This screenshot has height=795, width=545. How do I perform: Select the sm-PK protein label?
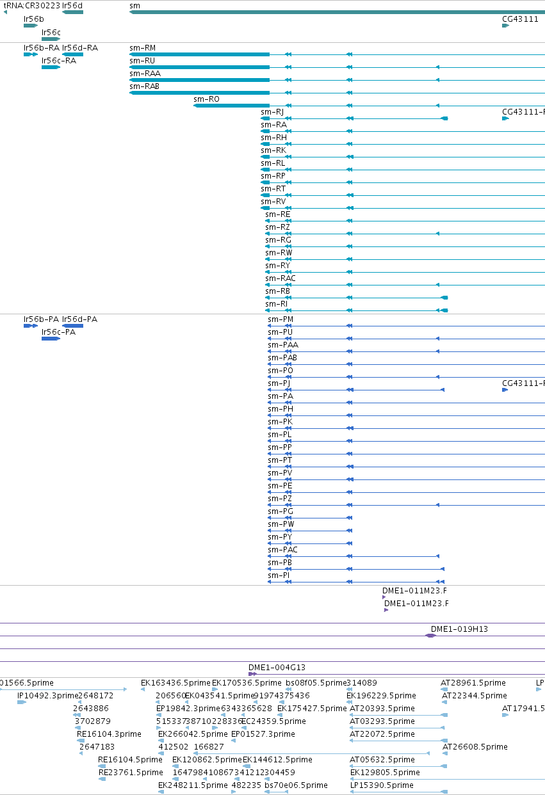[x=280, y=422]
